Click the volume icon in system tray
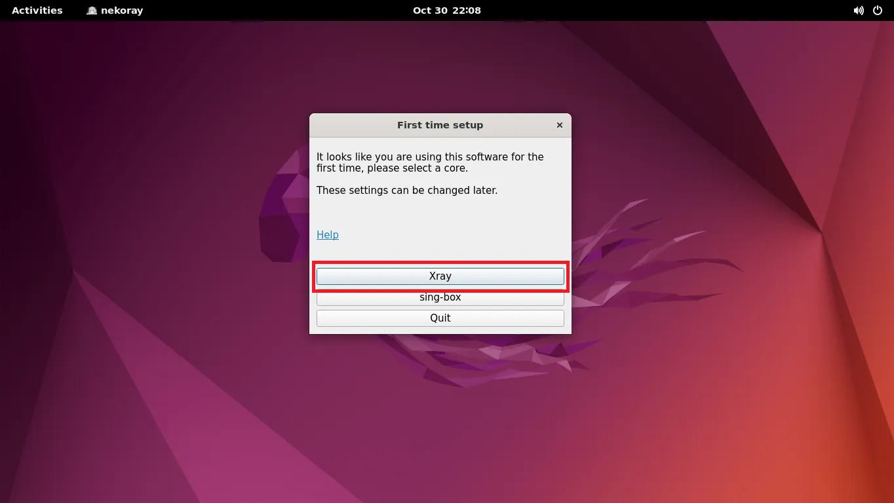The image size is (894, 503). tap(859, 10)
